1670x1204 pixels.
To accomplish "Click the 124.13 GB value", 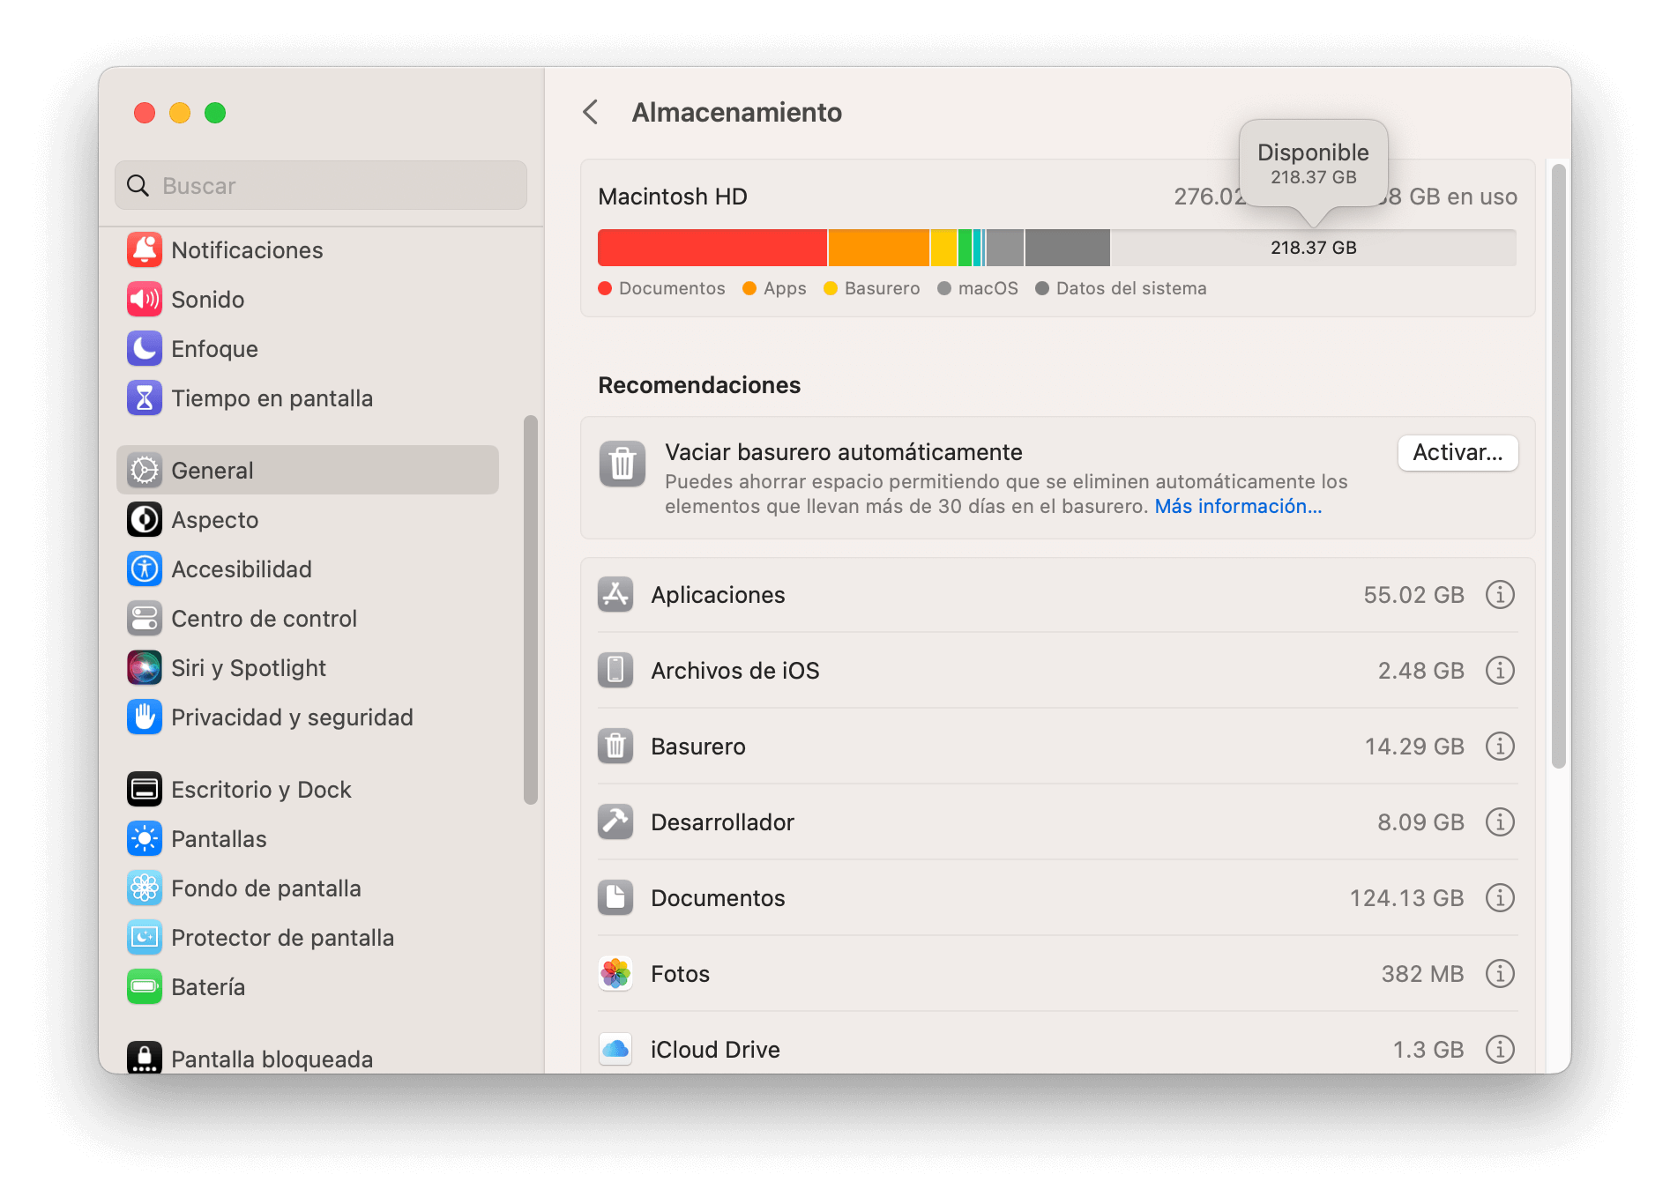I will coord(1406,898).
